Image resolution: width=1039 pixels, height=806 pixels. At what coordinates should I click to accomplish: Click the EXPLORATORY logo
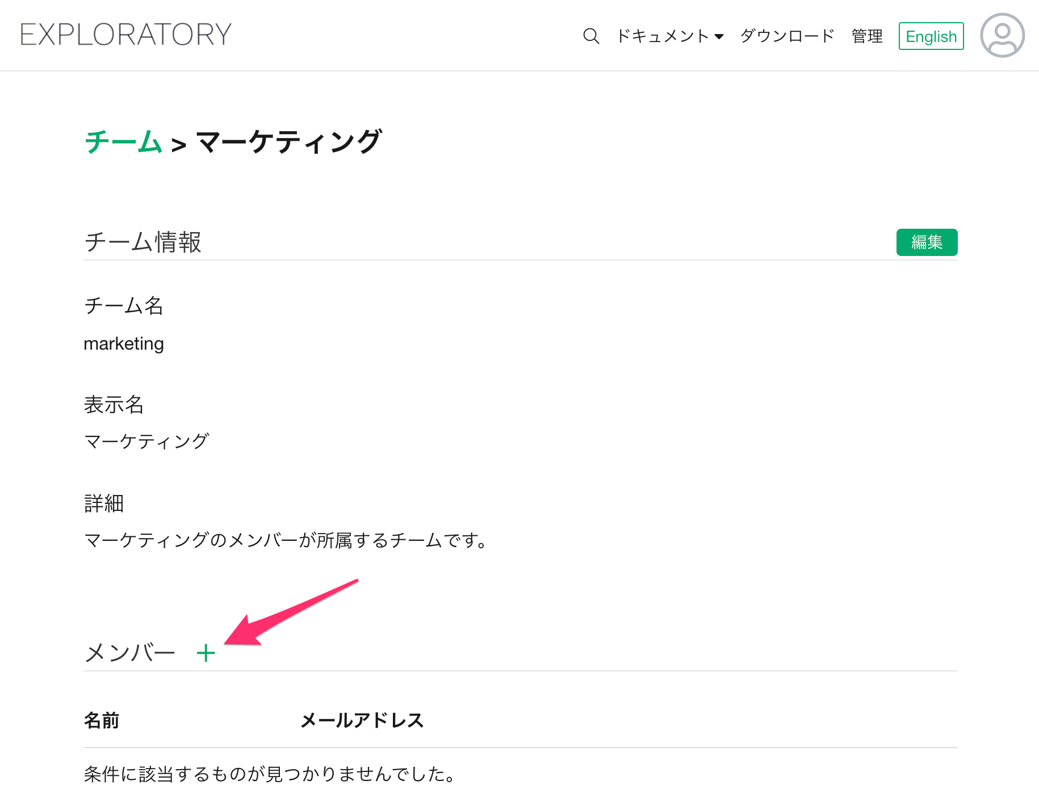pyautogui.click(x=126, y=35)
